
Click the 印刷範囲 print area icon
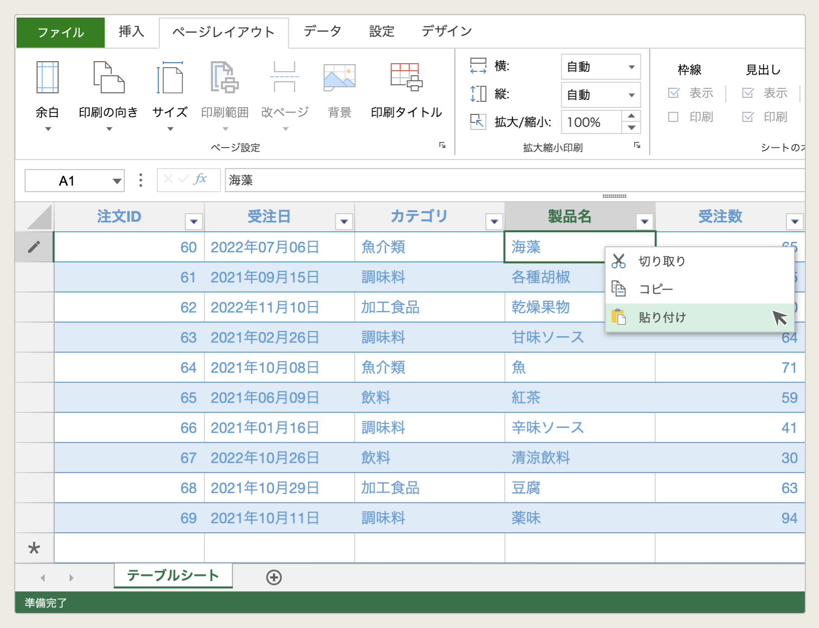point(225,77)
